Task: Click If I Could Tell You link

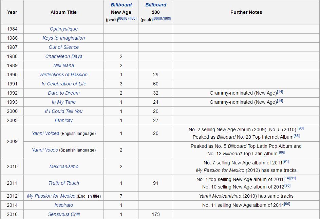Action: coord(63,111)
